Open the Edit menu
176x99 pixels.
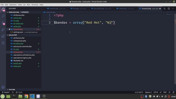[7, 5]
